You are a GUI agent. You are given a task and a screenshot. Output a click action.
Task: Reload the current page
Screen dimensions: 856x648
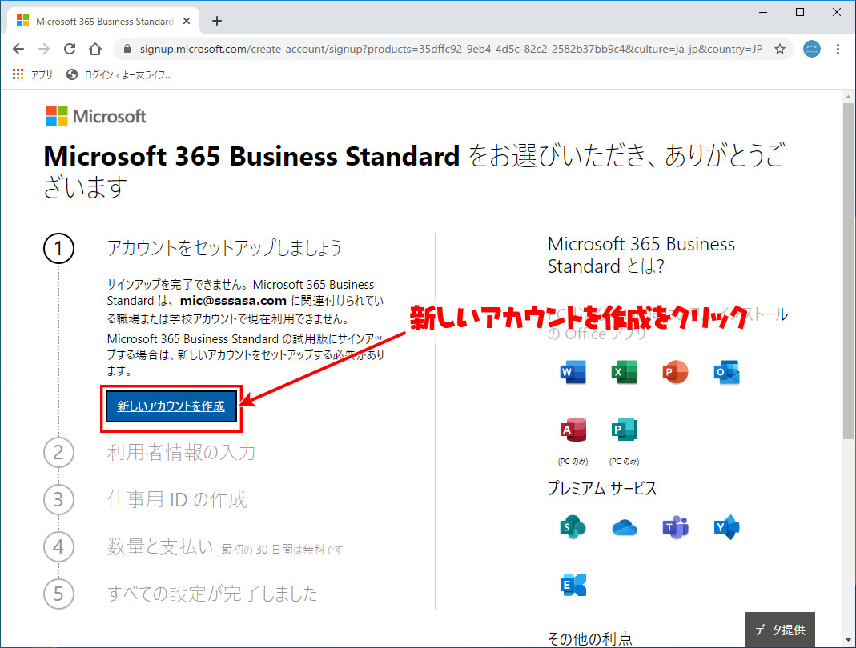click(70, 49)
